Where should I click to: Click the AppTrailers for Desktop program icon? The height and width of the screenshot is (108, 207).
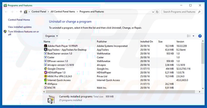pyautogui.click(x=46, y=50)
